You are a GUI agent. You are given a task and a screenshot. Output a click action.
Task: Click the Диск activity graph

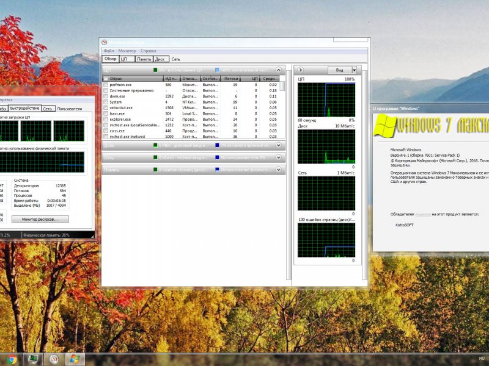[x=326, y=146]
